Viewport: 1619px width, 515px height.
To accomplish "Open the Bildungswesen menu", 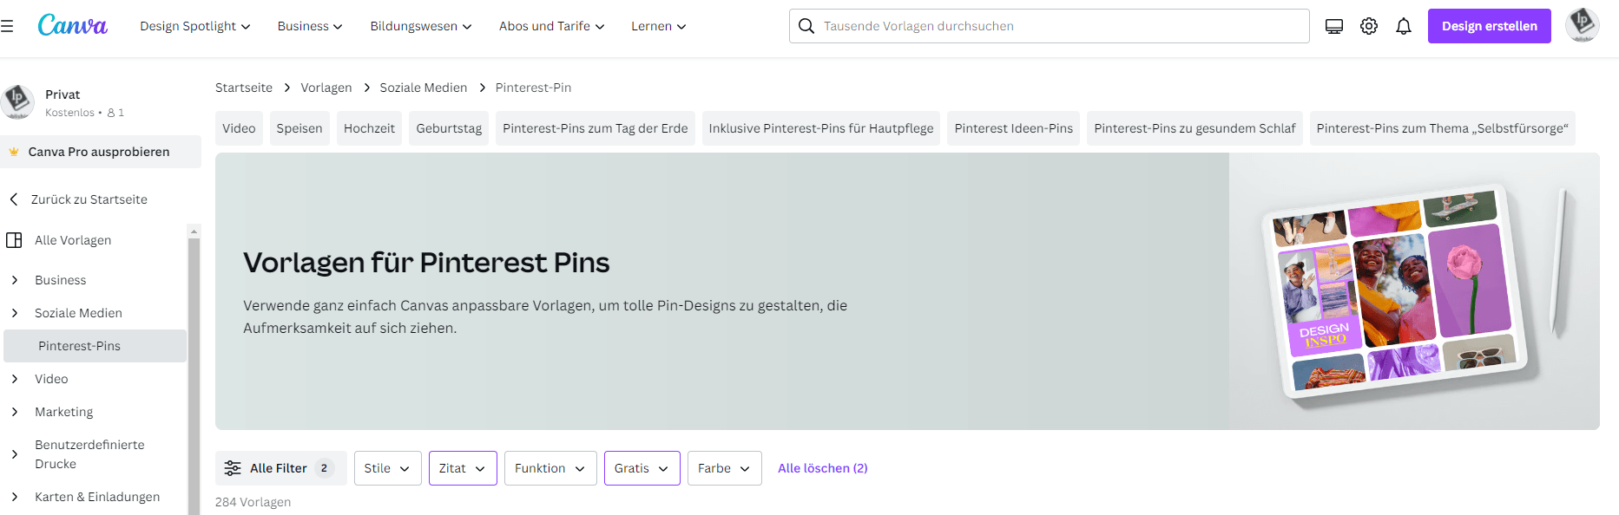I will 421,26.
